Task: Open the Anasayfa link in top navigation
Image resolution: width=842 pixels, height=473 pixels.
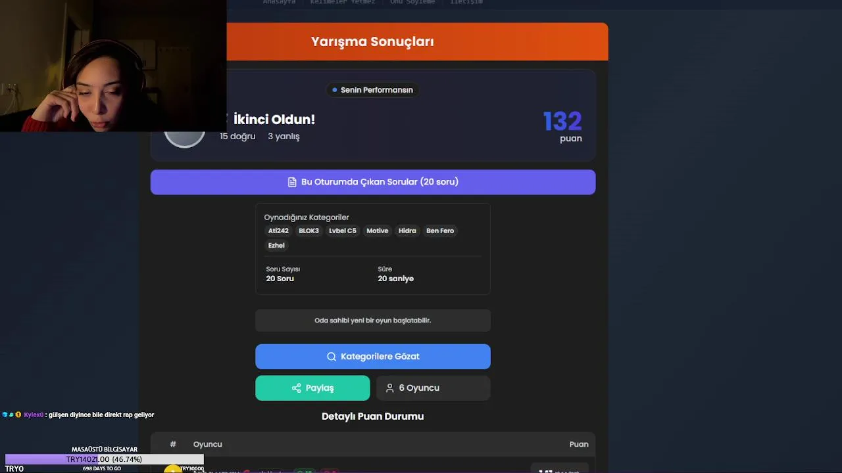Action: click(x=279, y=2)
